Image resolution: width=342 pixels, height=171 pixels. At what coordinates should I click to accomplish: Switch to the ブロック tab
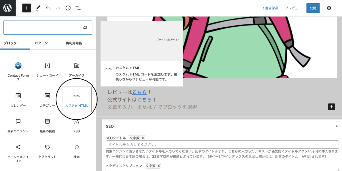click(x=10, y=43)
